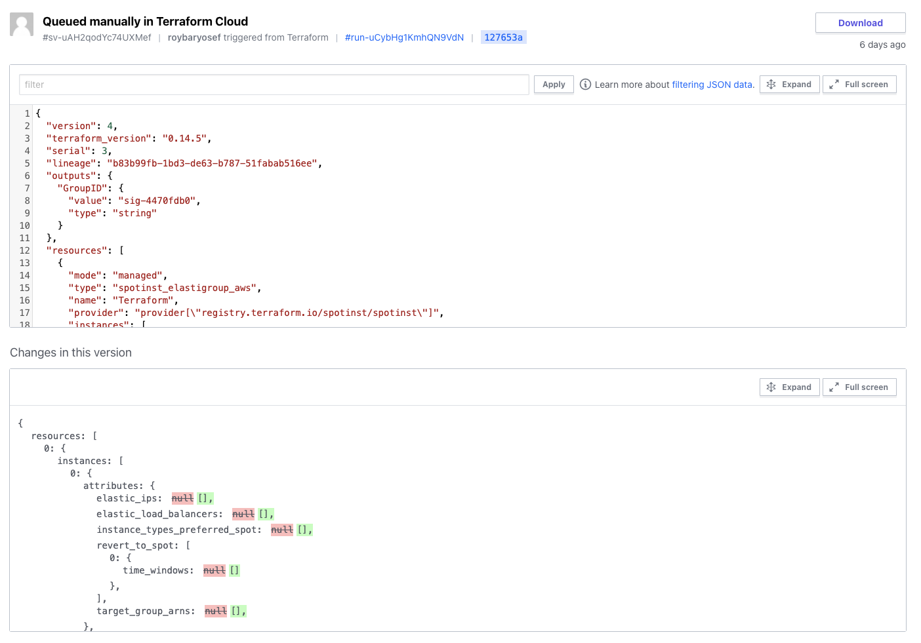This screenshot has width=921, height=643.
Task: Click the "mode": "managed" line
Action: click(x=117, y=275)
